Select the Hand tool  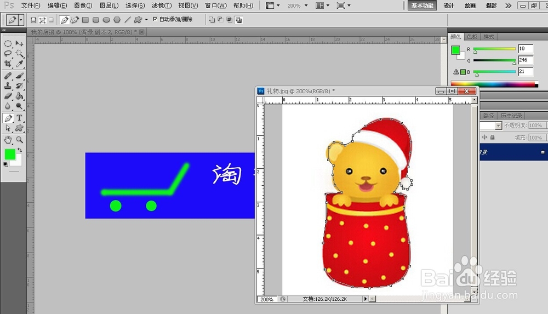[x=8, y=140]
